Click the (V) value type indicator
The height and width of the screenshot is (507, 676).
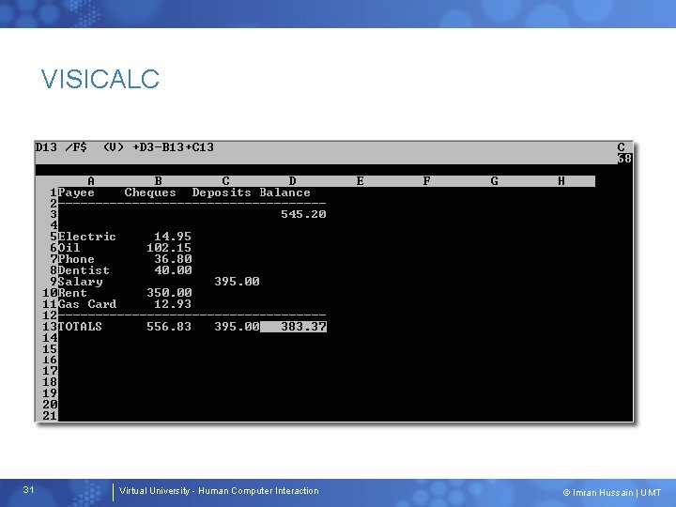114,147
